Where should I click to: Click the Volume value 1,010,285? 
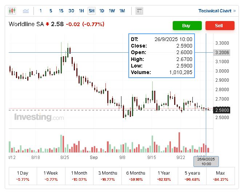[x=181, y=72]
